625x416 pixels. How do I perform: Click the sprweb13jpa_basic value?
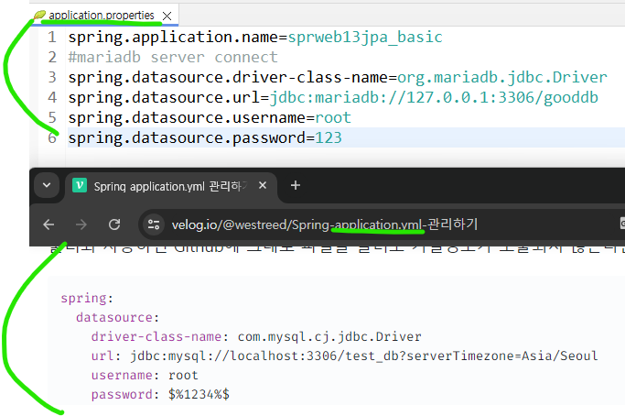(x=365, y=38)
